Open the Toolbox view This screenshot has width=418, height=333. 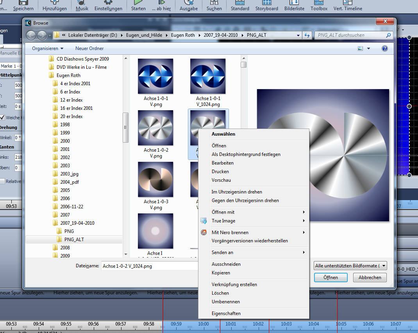coord(319,5)
